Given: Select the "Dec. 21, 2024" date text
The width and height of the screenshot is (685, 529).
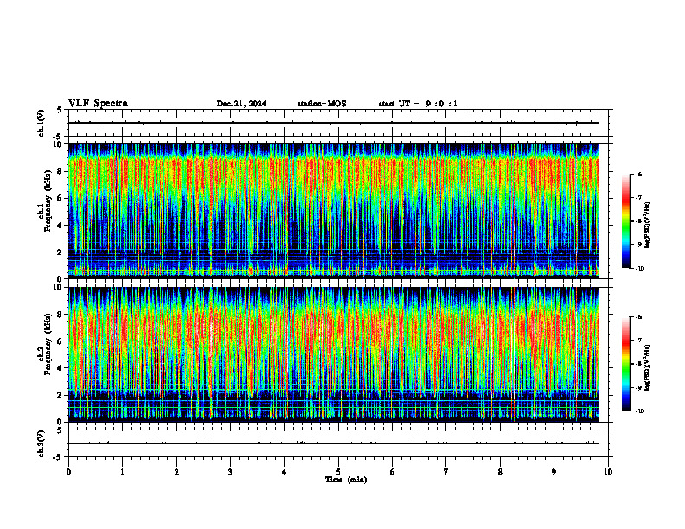Looking at the screenshot, I should pyautogui.click(x=241, y=104).
